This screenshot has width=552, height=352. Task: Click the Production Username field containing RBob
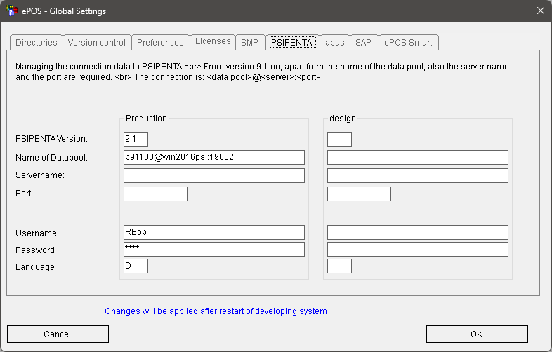tap(213, 232)
